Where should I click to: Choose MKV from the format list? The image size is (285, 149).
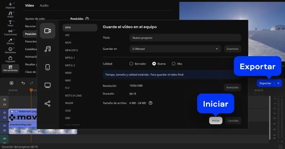[x=68, y=80]
